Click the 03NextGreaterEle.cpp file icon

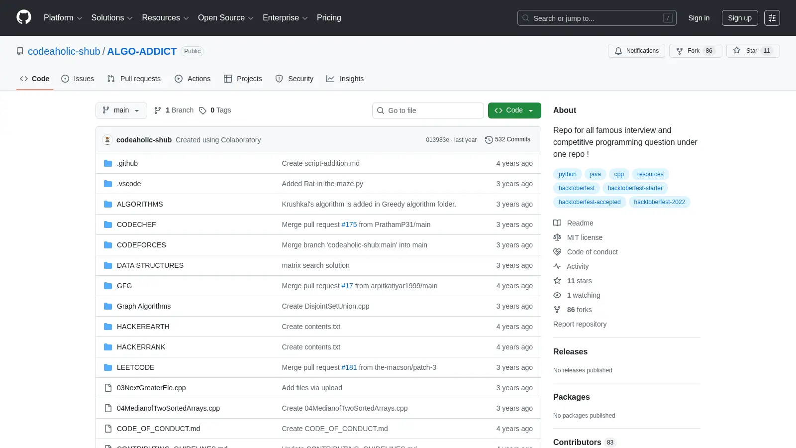(x=108, y=388)
